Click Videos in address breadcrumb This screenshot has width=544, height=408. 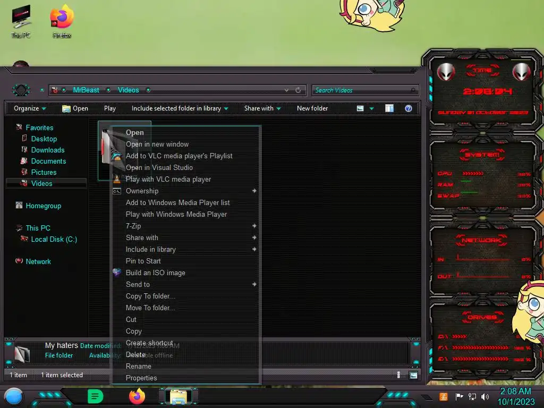pyautogui.click(x=128, y=90)
